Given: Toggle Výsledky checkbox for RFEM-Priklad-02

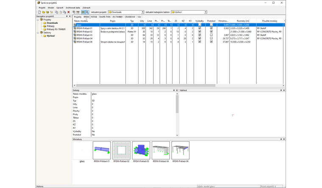Looking at the screenshot, I should point(200,31).
